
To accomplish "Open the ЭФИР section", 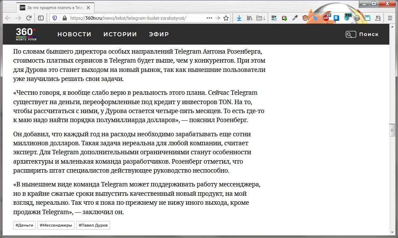I will coord(159,34).
